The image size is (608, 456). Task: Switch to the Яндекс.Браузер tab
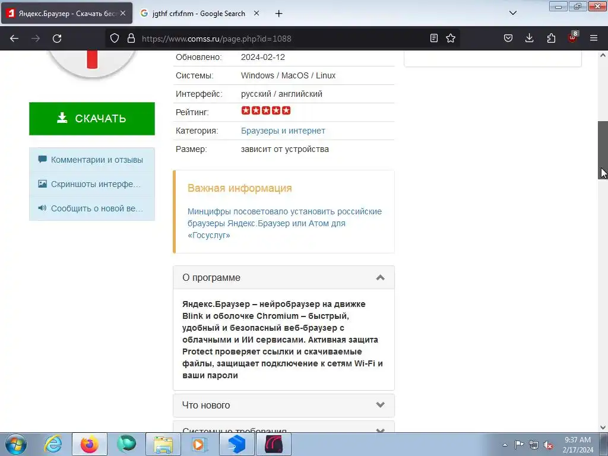coord(66,14)
